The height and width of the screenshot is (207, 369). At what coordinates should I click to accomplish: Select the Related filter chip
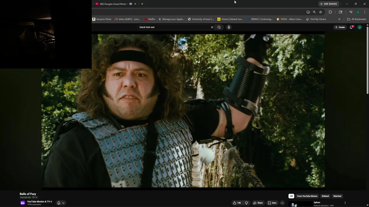tap(325, 196)
